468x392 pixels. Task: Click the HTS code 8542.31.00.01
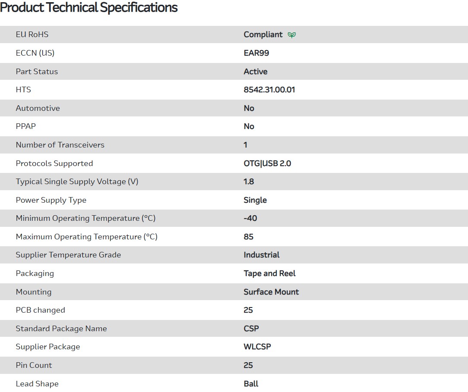coord(269,90)
